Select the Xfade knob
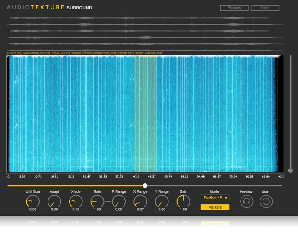Screen dimensions: 298x234 click(x=76, y=201)
